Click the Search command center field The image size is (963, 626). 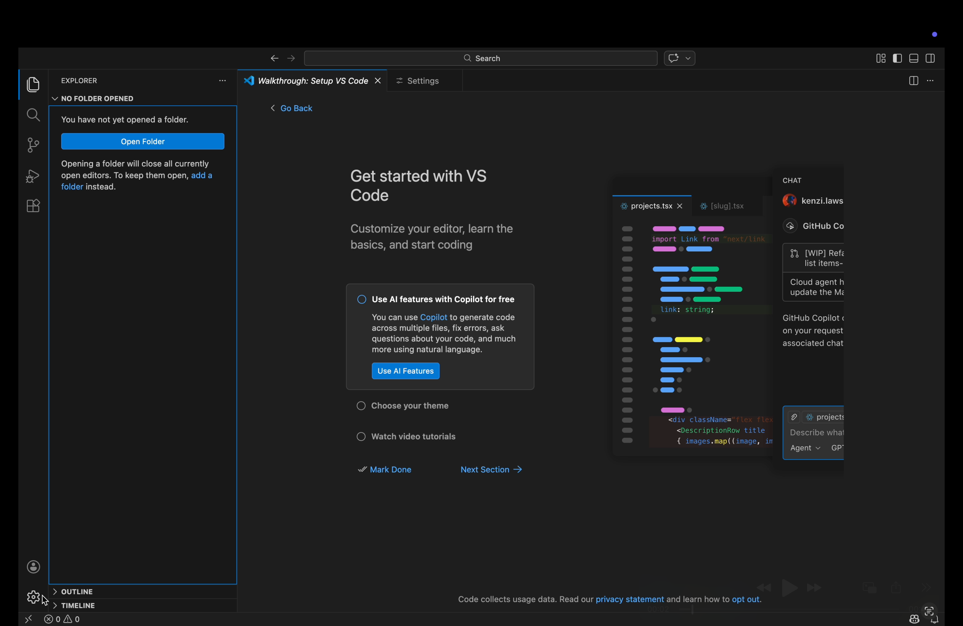(x=480, y=58)
